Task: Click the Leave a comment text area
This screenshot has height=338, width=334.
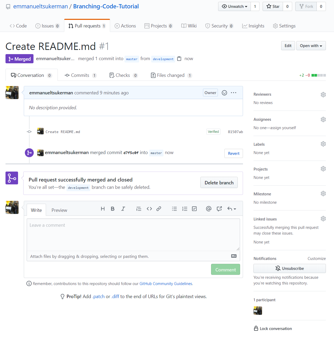Action: 133,234
